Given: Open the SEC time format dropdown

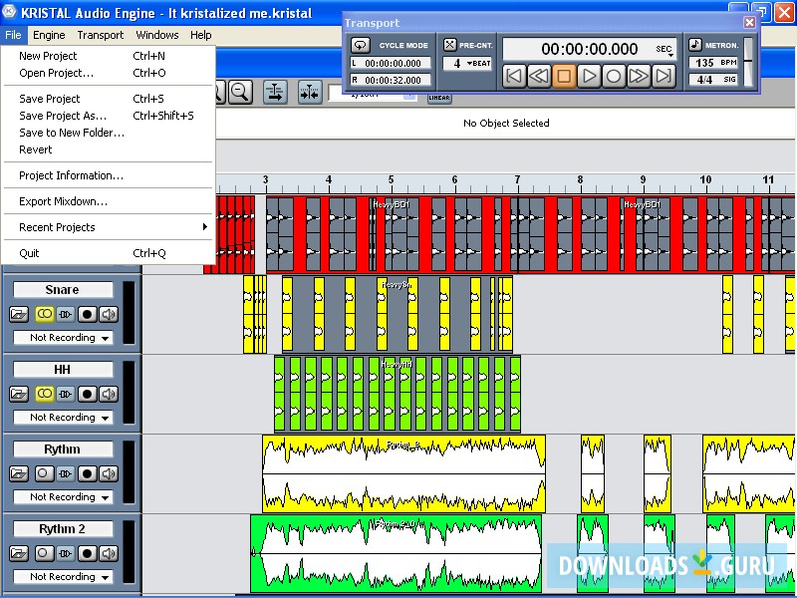Looking at the screenshot, I should click(x=664, y=50).
